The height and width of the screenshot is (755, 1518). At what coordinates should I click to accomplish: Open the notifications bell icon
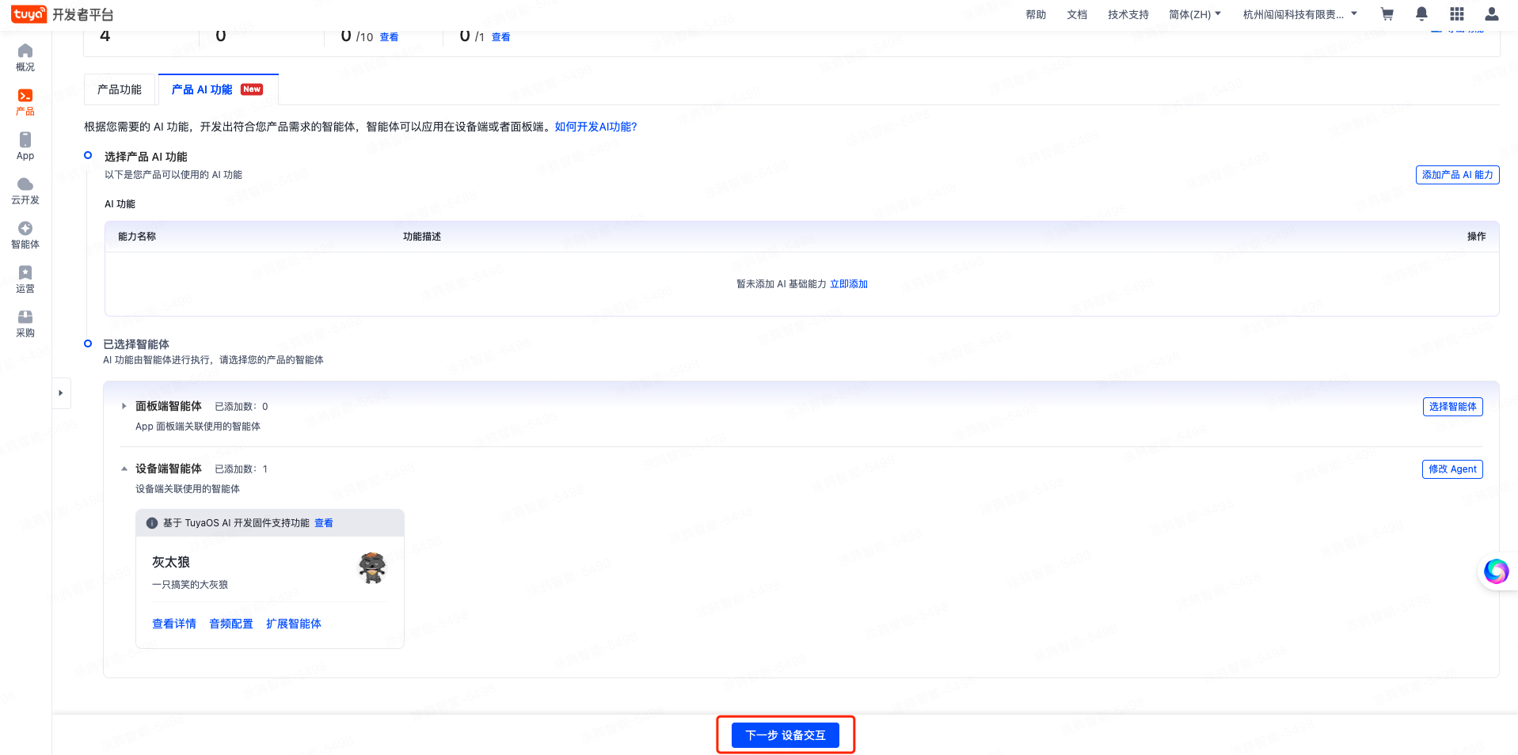1421,14
